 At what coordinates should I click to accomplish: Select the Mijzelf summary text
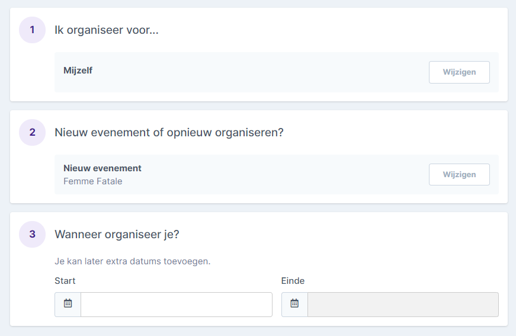78,71
